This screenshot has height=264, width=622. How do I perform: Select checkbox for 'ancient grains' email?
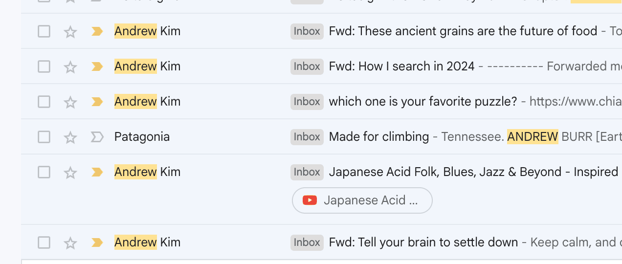[x=44, y=31]
